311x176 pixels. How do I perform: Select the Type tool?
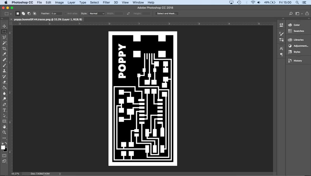(x=4, y=110)
